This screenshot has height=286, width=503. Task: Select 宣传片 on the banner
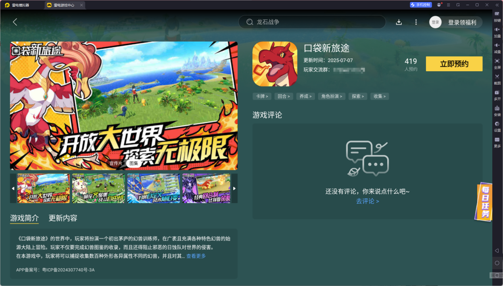coord(116,163)
